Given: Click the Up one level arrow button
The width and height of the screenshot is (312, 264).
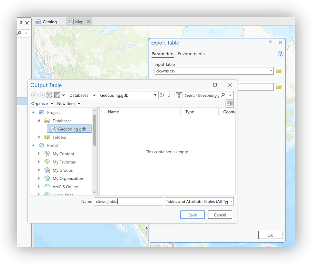Looking at the screenshot, I should click(x=49, y=95).
